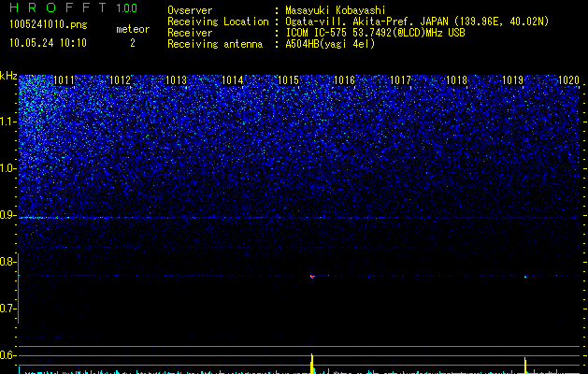Click the date stamp 10.05.24 10:10

click(x=48, y=43)
